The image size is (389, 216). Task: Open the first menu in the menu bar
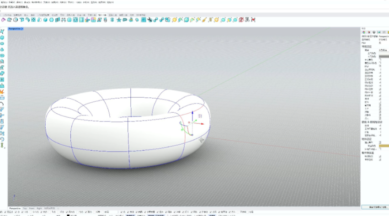pos(4,2)
